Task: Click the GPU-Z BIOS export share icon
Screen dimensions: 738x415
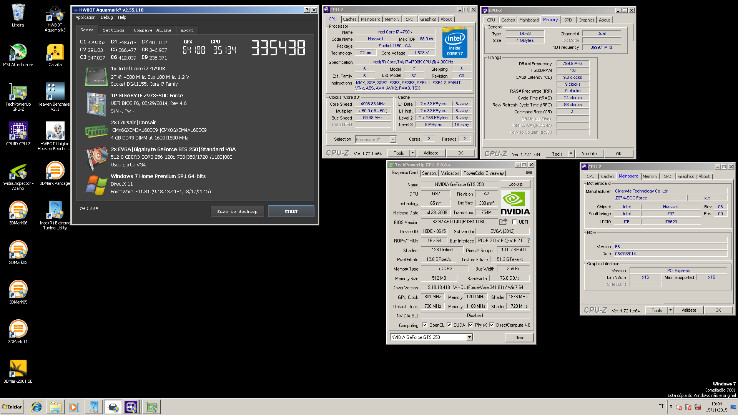Action: [503, 222]
